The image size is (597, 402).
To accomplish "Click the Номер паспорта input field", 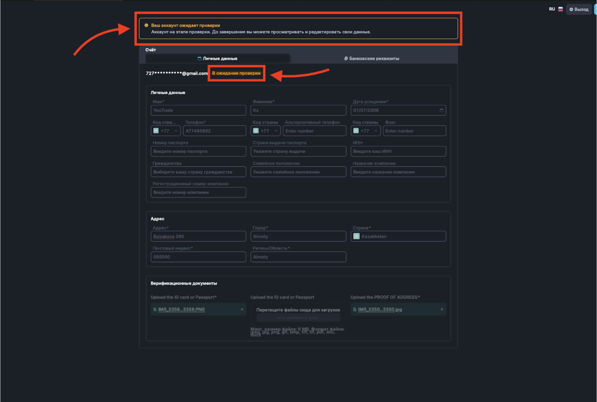I will click(x=198, y=151).
